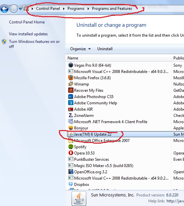Select 'Winamp' program entry
The image size is (184, 206).
click(81, 84)
